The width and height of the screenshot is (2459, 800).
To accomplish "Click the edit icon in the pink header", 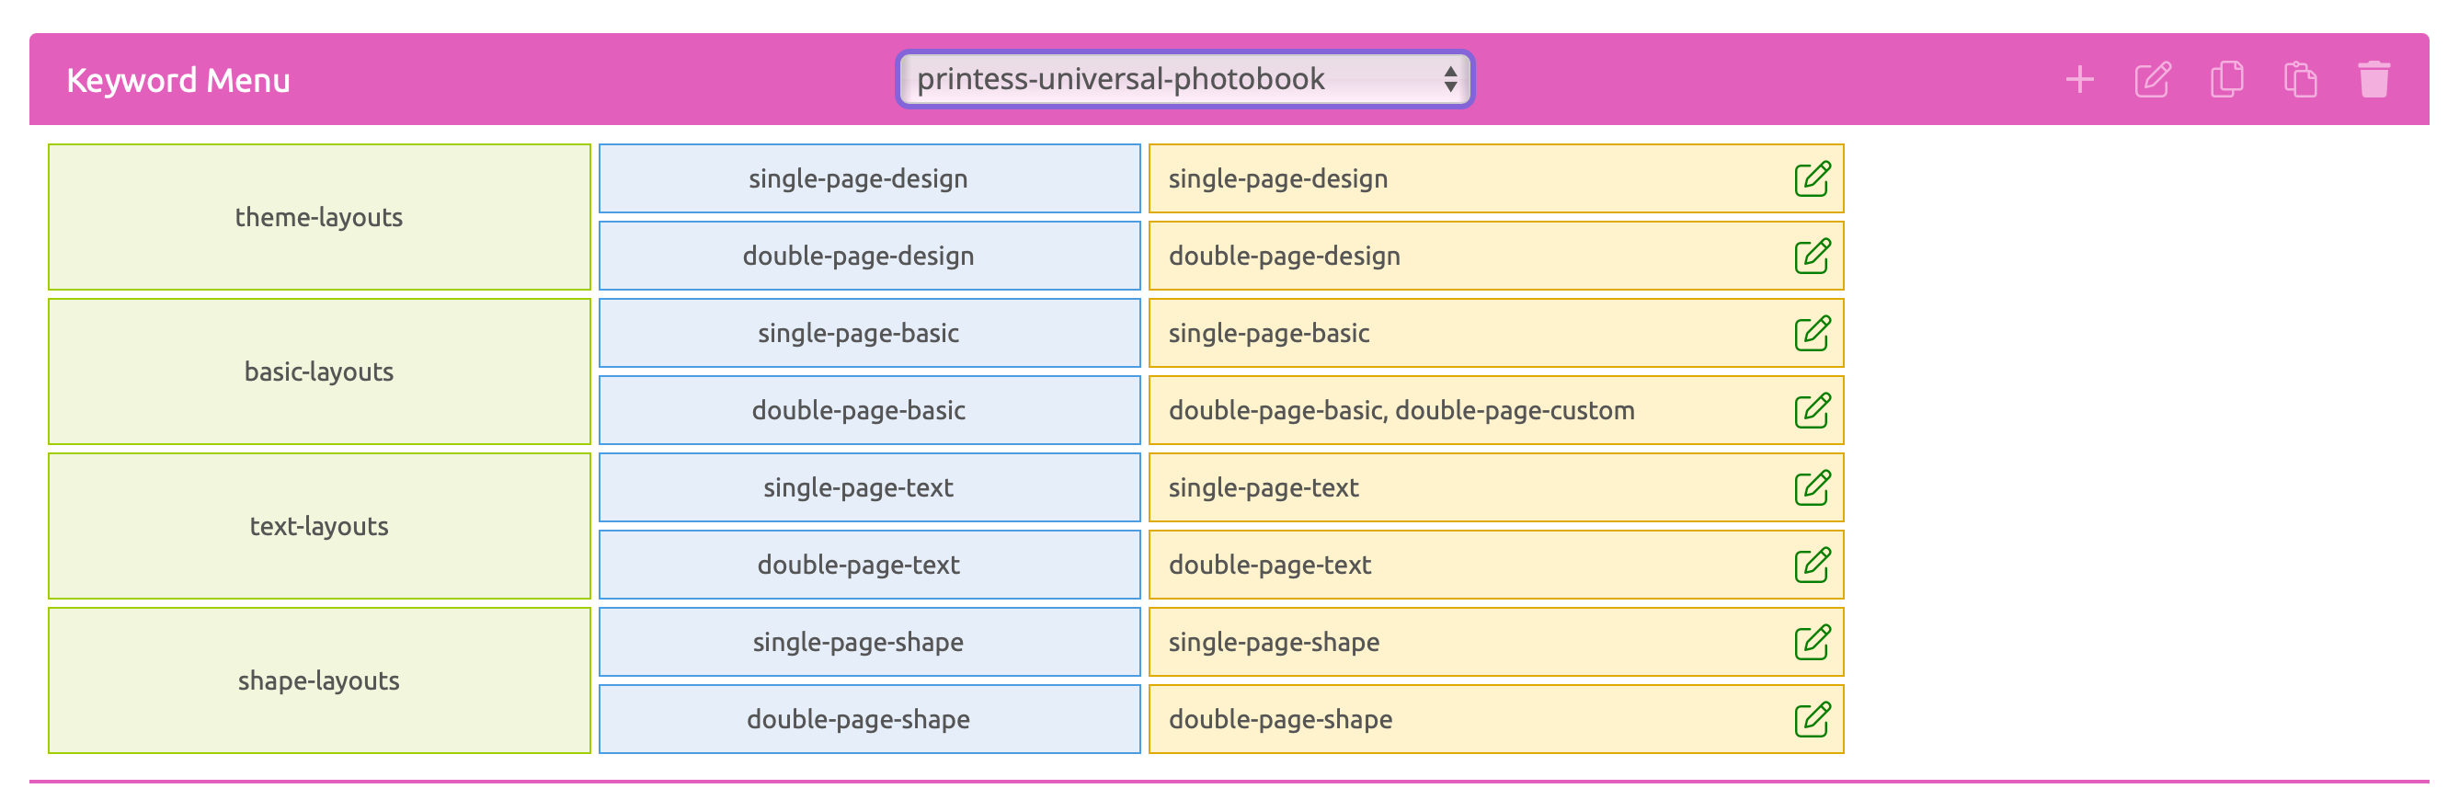I will [x=2153, y=79].
